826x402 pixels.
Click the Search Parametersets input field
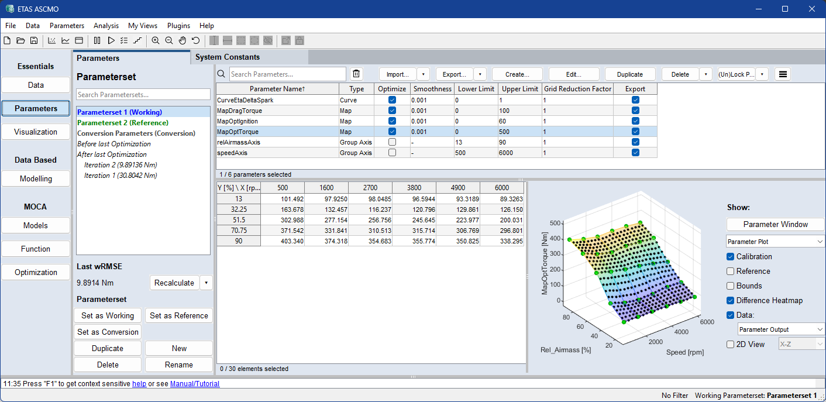pos(143,95)
